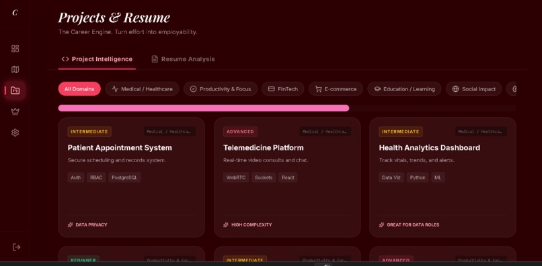Click domain label on Health Analytics Dashboard card
The height and width of the screenshot is (266, 542).
[481, 131]
